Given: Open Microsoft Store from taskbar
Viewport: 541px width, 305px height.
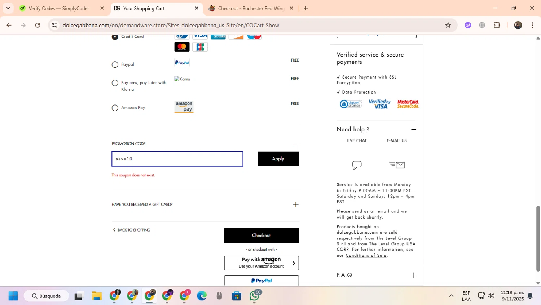Looking at the screenshot, I should [237, 296].
